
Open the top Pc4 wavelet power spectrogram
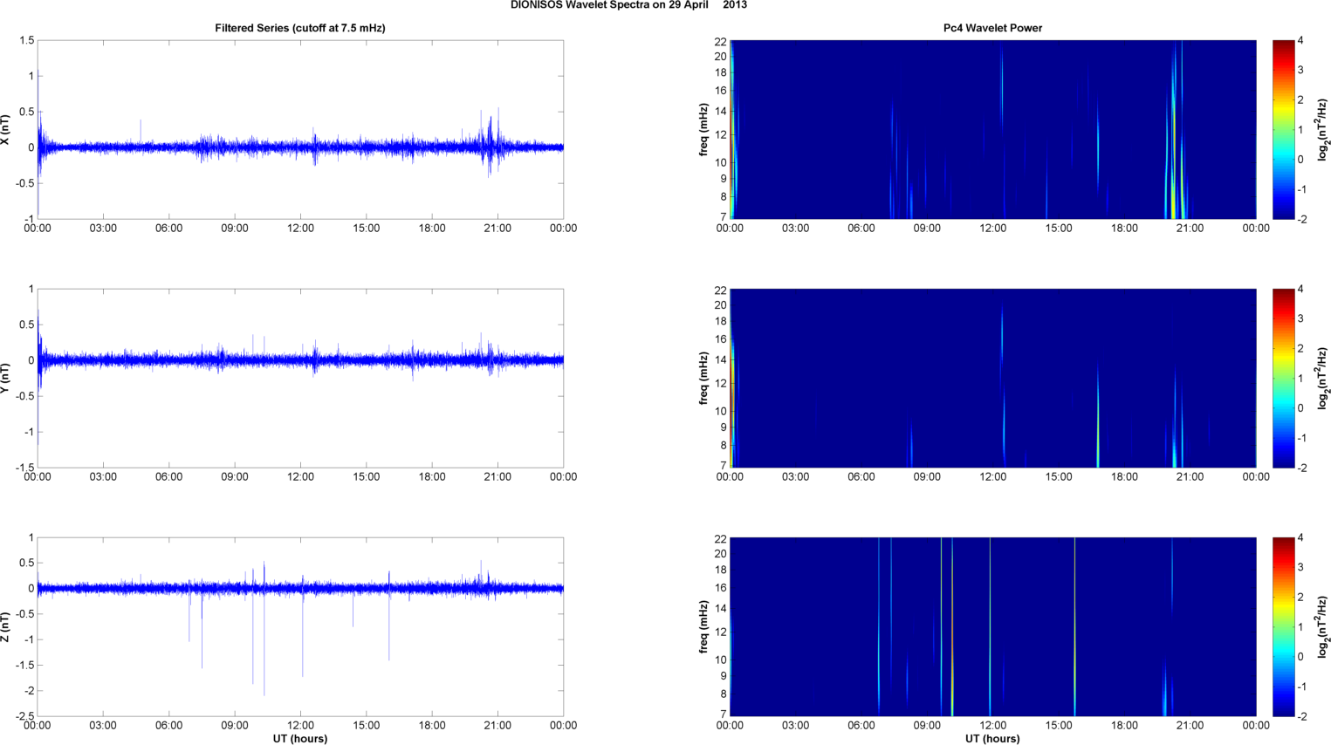[992, 129]
